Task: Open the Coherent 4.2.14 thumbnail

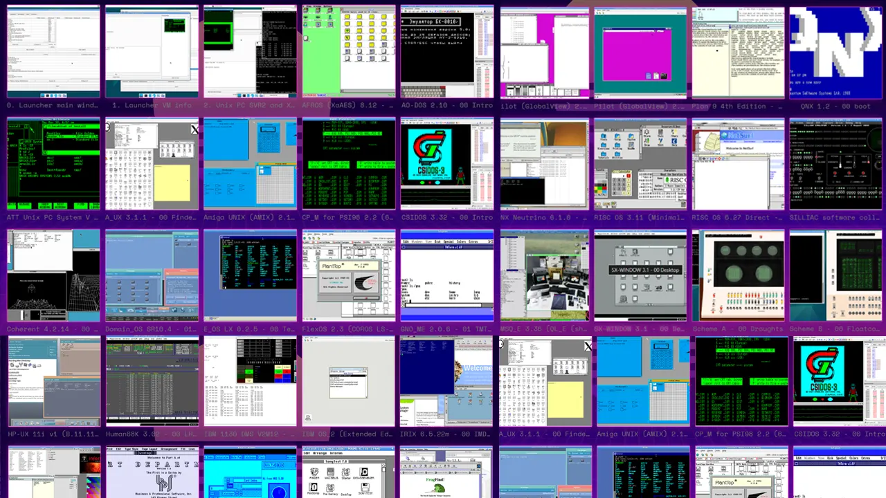Action: coord(53,276)
